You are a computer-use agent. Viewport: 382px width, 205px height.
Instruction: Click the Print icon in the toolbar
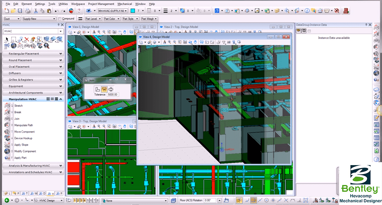click(x=28, y=11)
